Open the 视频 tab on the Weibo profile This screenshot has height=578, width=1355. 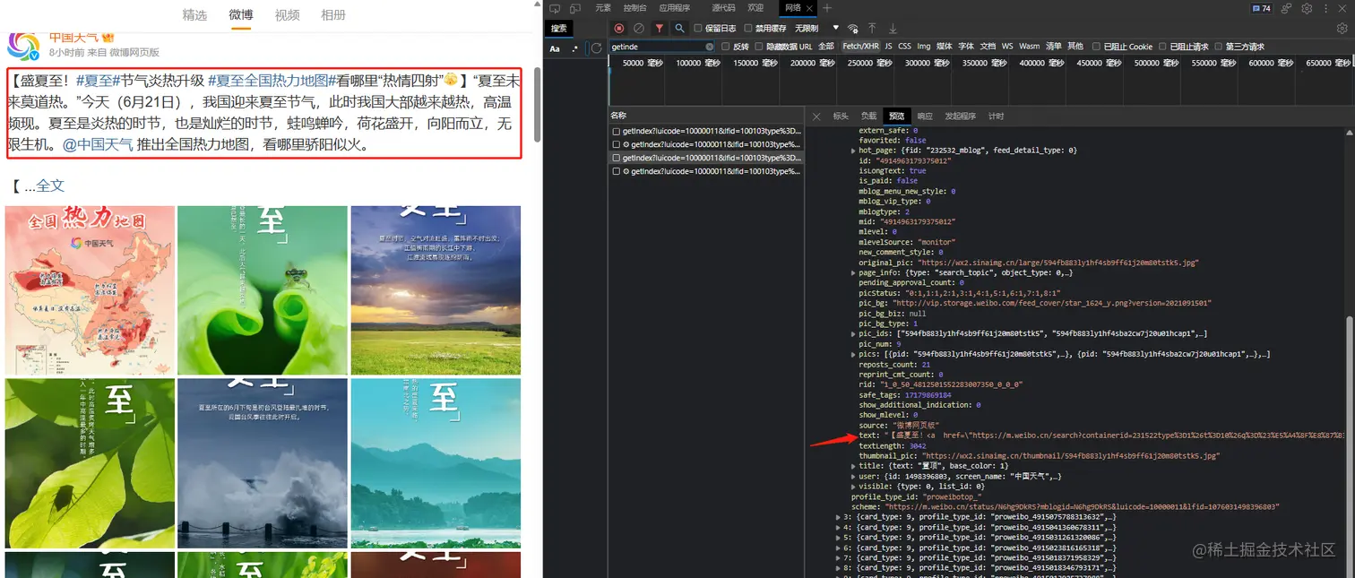[287, 15]
